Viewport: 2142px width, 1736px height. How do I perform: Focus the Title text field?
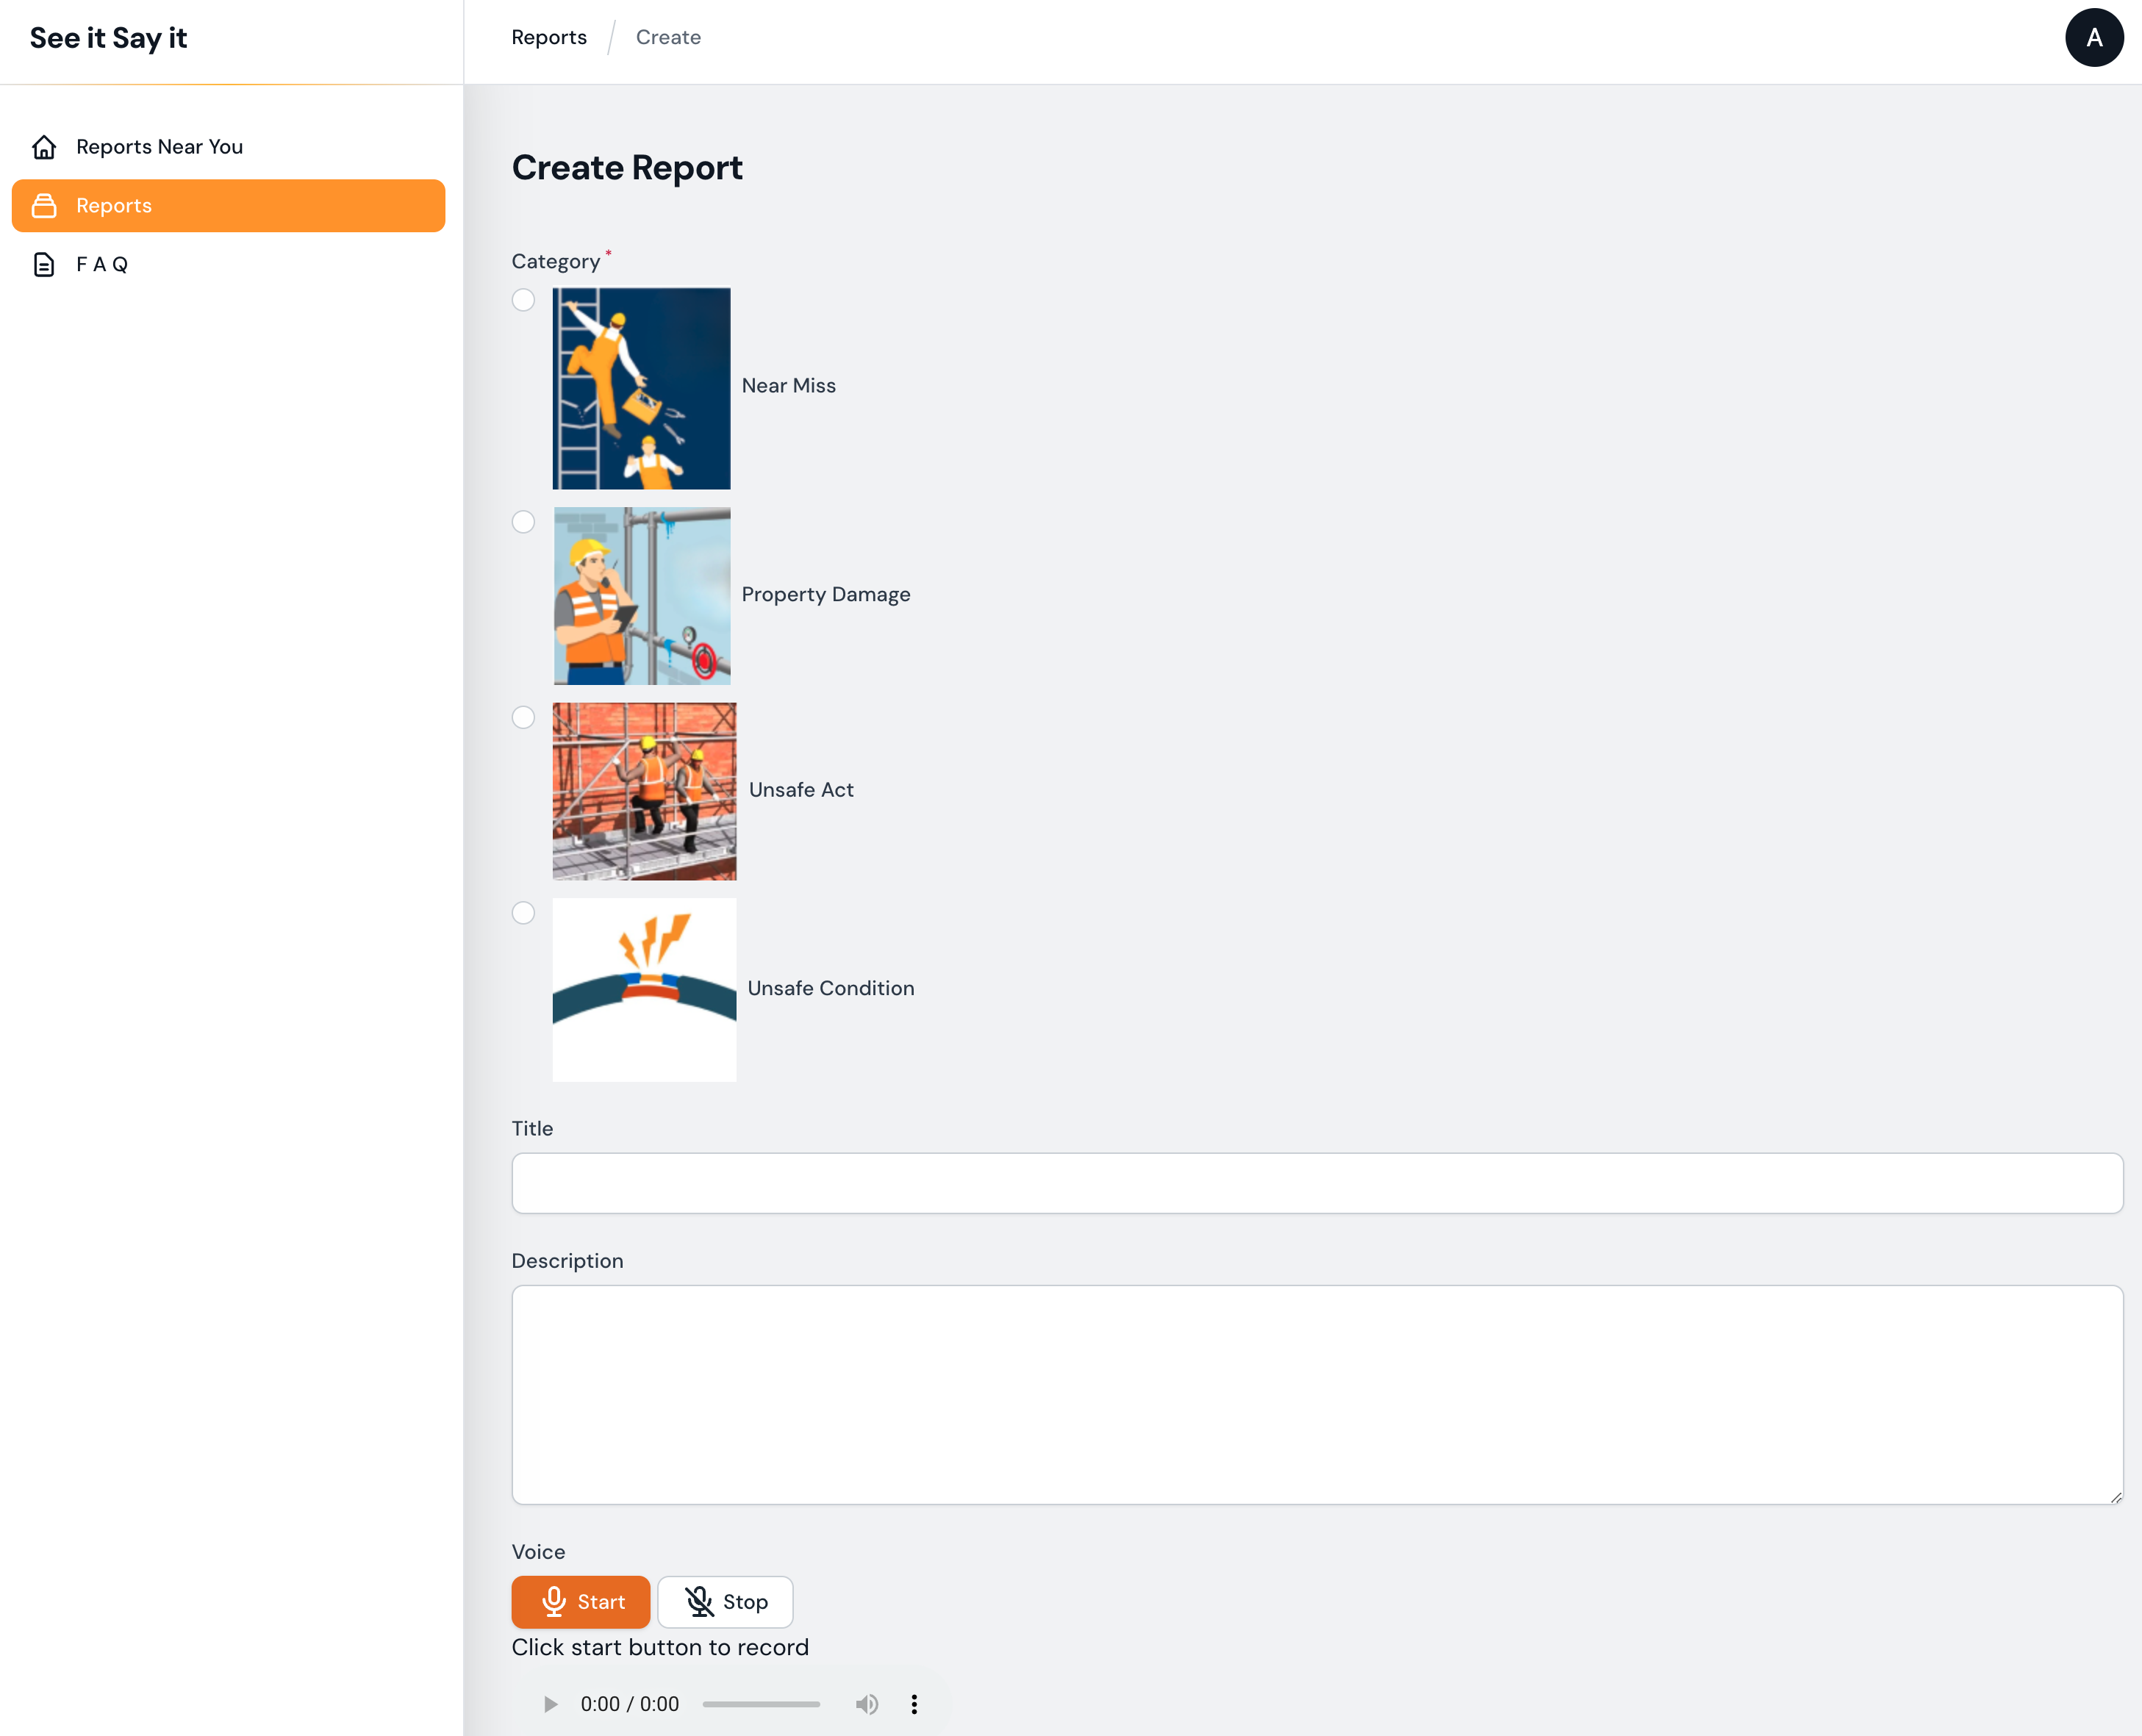[x=1316, y=1183]
